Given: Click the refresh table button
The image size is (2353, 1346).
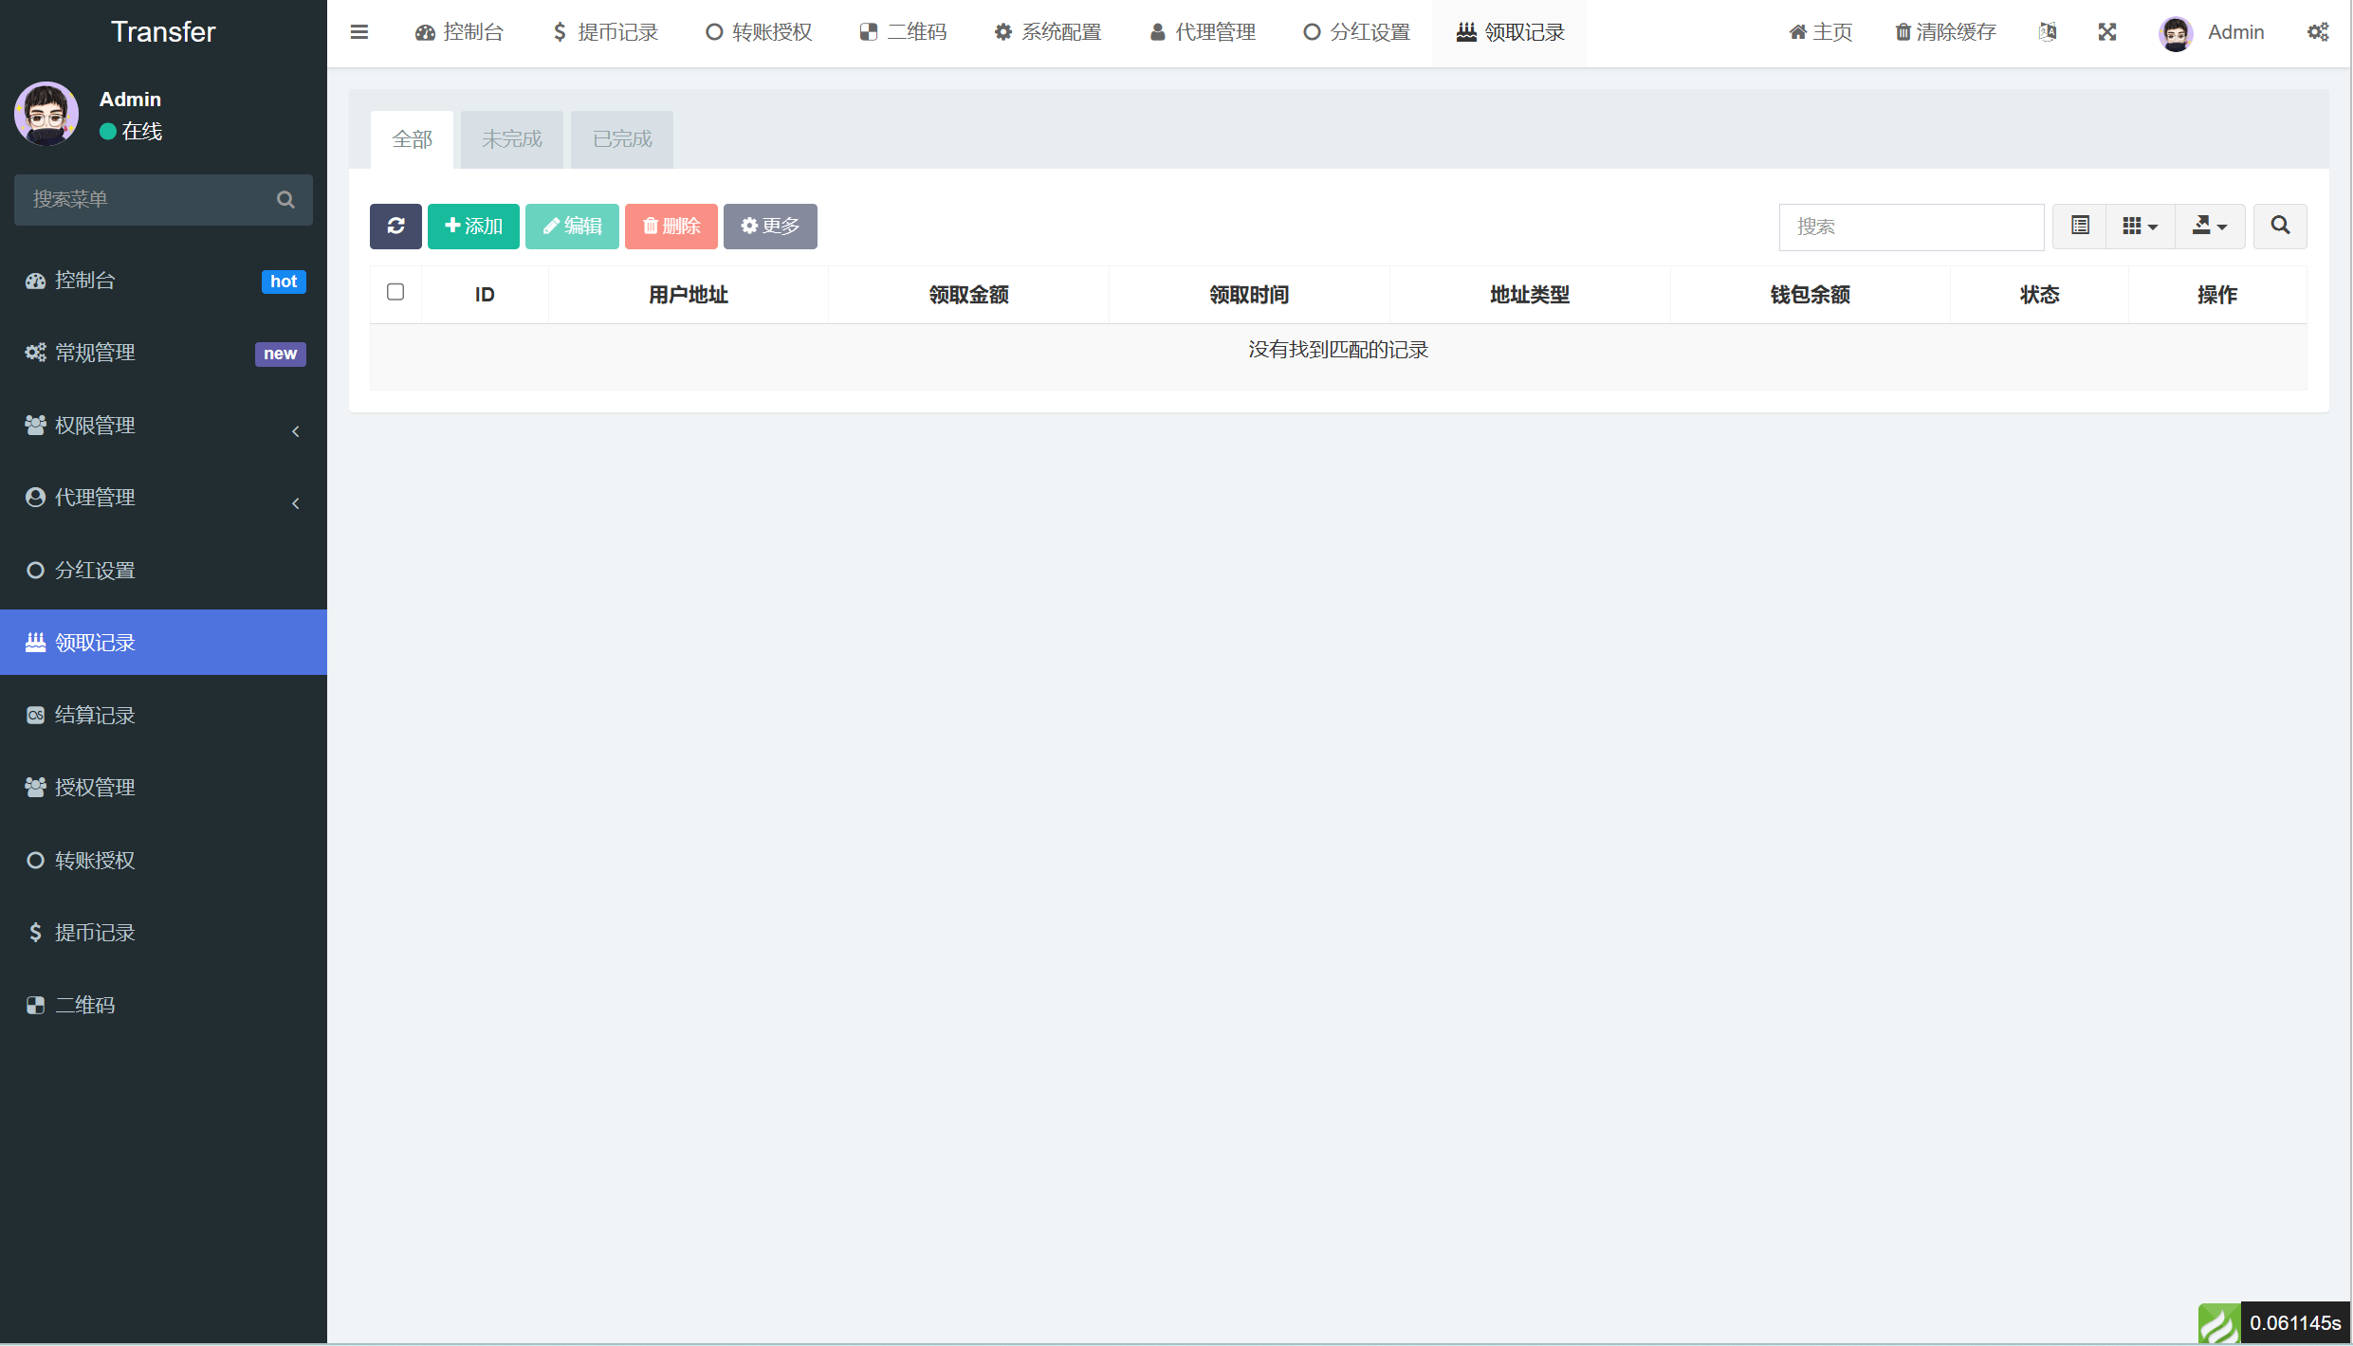Looking at the screenshot, I should pos(395,226).
